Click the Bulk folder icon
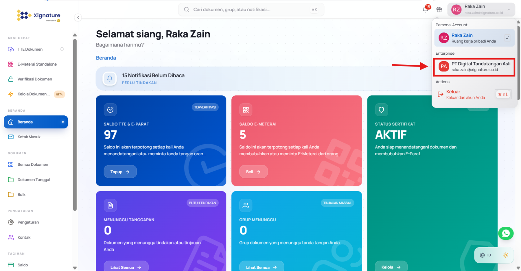Viewport: 521px width, 271px height. [x=11, y=195]
